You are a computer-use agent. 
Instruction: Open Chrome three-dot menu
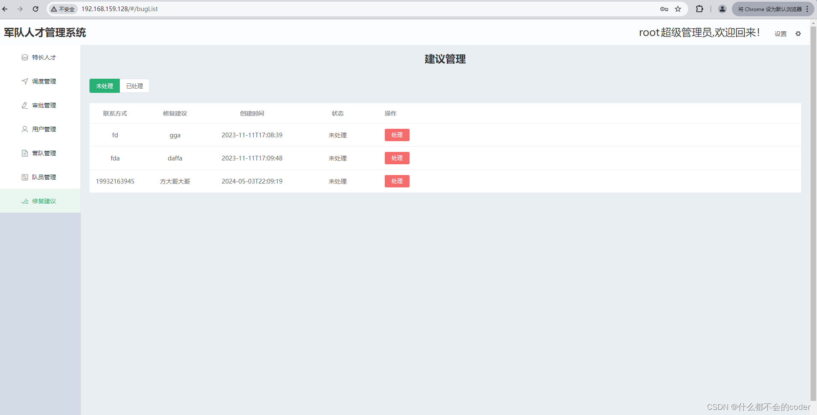pyautogui.click(x=807, y=9)
